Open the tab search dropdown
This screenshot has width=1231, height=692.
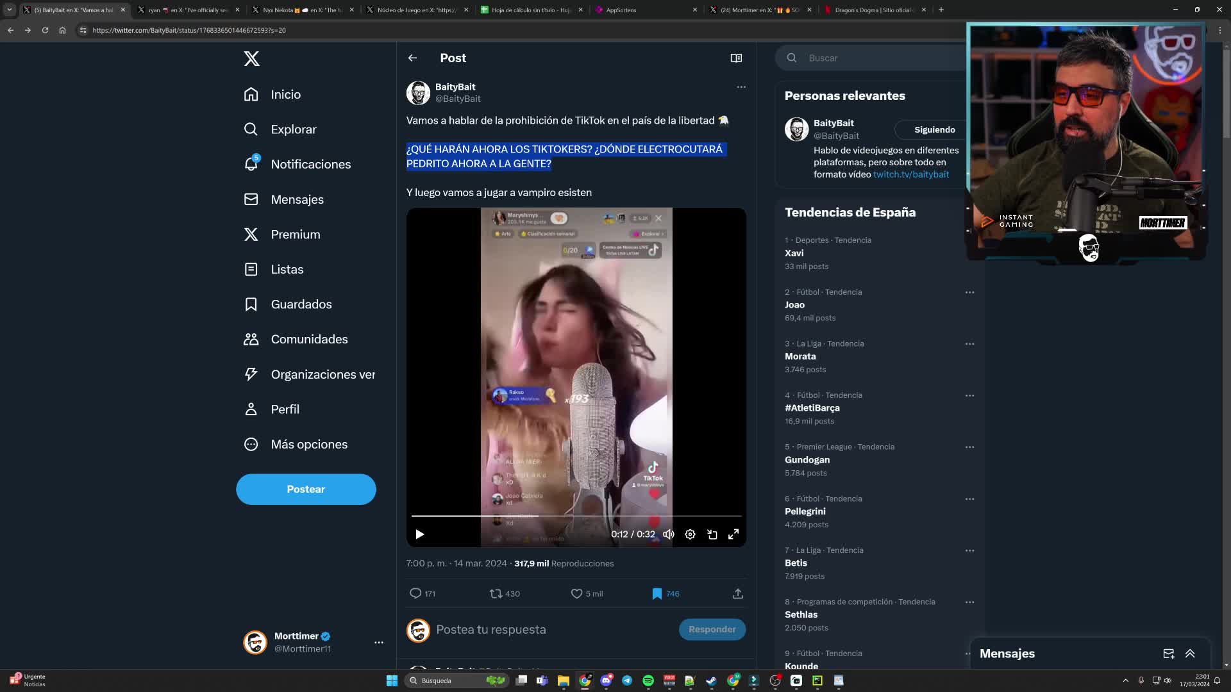pos(10,10)
